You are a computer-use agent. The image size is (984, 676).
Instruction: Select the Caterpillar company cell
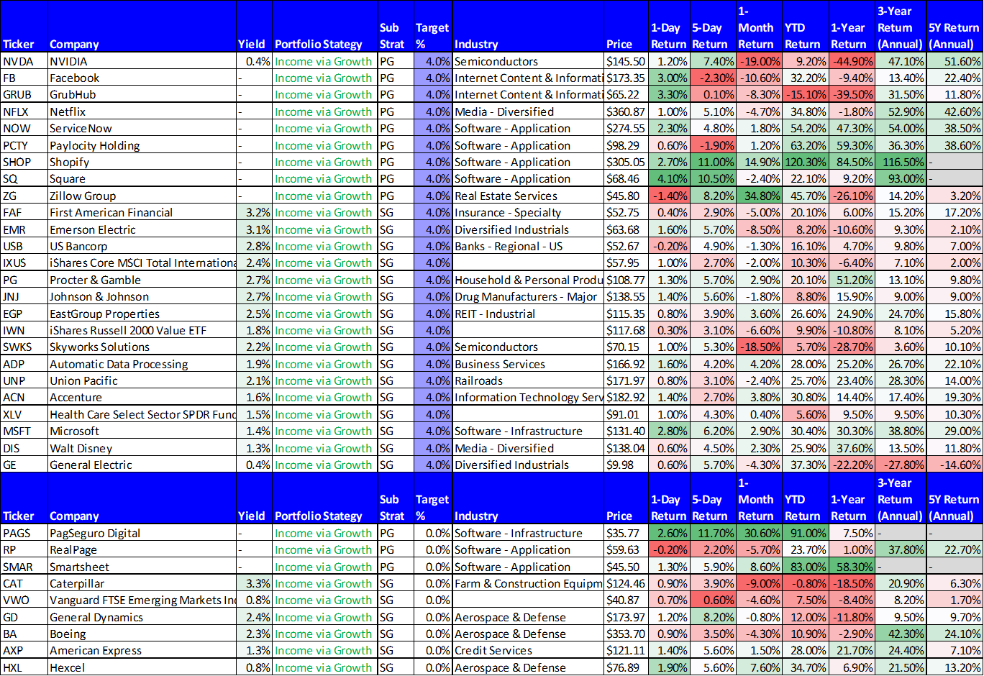(x=142, y=583)
